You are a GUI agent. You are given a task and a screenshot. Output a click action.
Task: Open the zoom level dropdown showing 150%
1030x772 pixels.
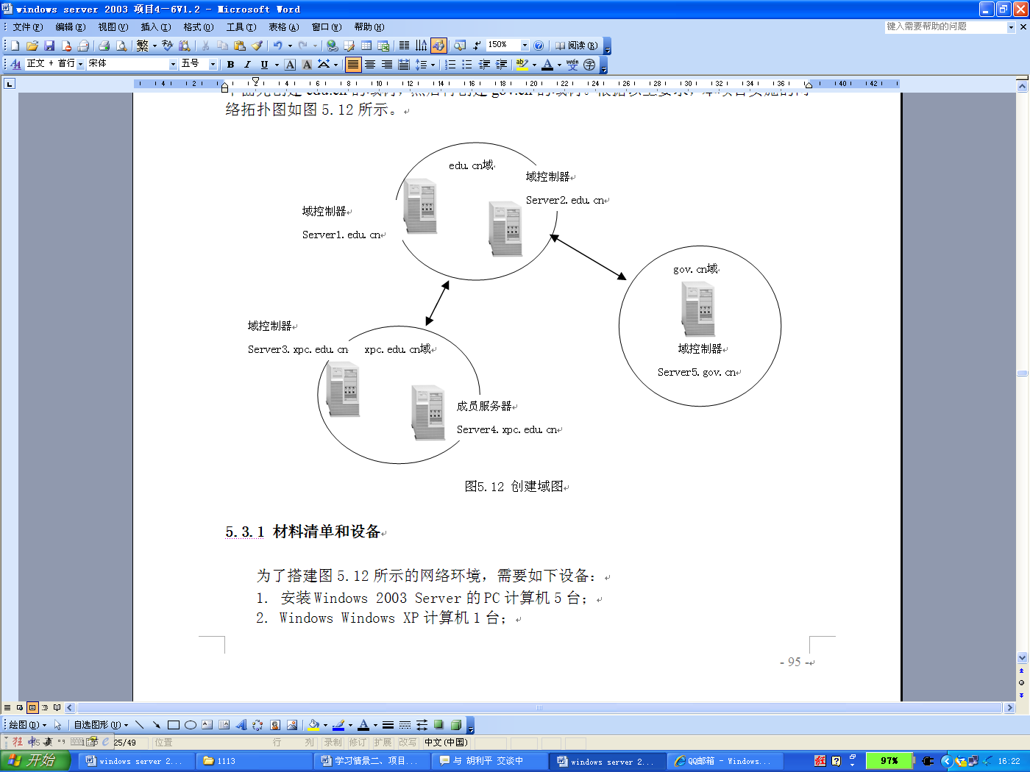point(523,45)
